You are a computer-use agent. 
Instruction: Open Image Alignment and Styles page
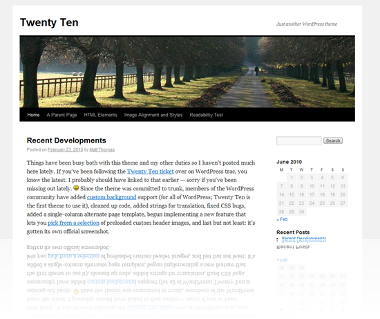(x=153, y=115)
